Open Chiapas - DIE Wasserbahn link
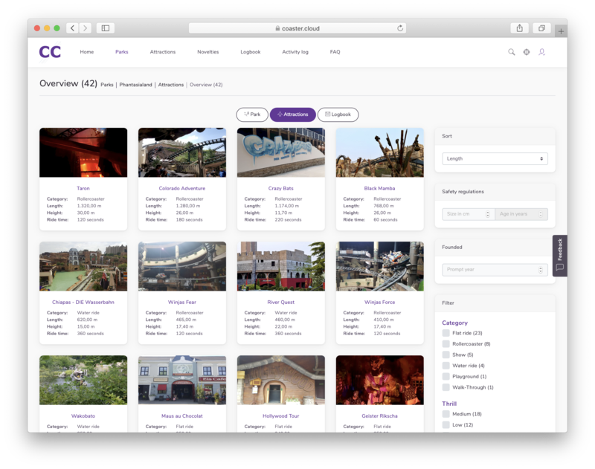Viewport: 595px width, 469px height. coord(83,303)
